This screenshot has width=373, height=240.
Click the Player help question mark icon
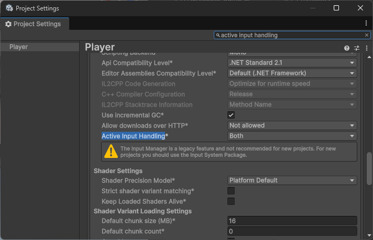(347, 48)
